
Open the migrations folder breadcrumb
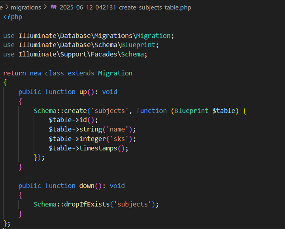(26, 7)
